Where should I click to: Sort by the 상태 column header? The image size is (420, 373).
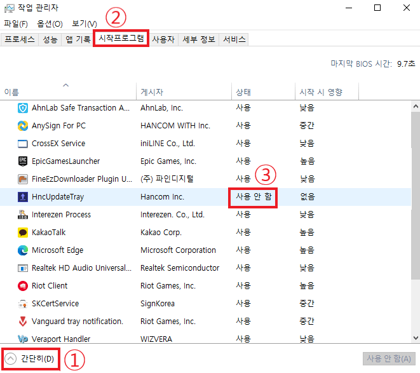click(263, 91)
